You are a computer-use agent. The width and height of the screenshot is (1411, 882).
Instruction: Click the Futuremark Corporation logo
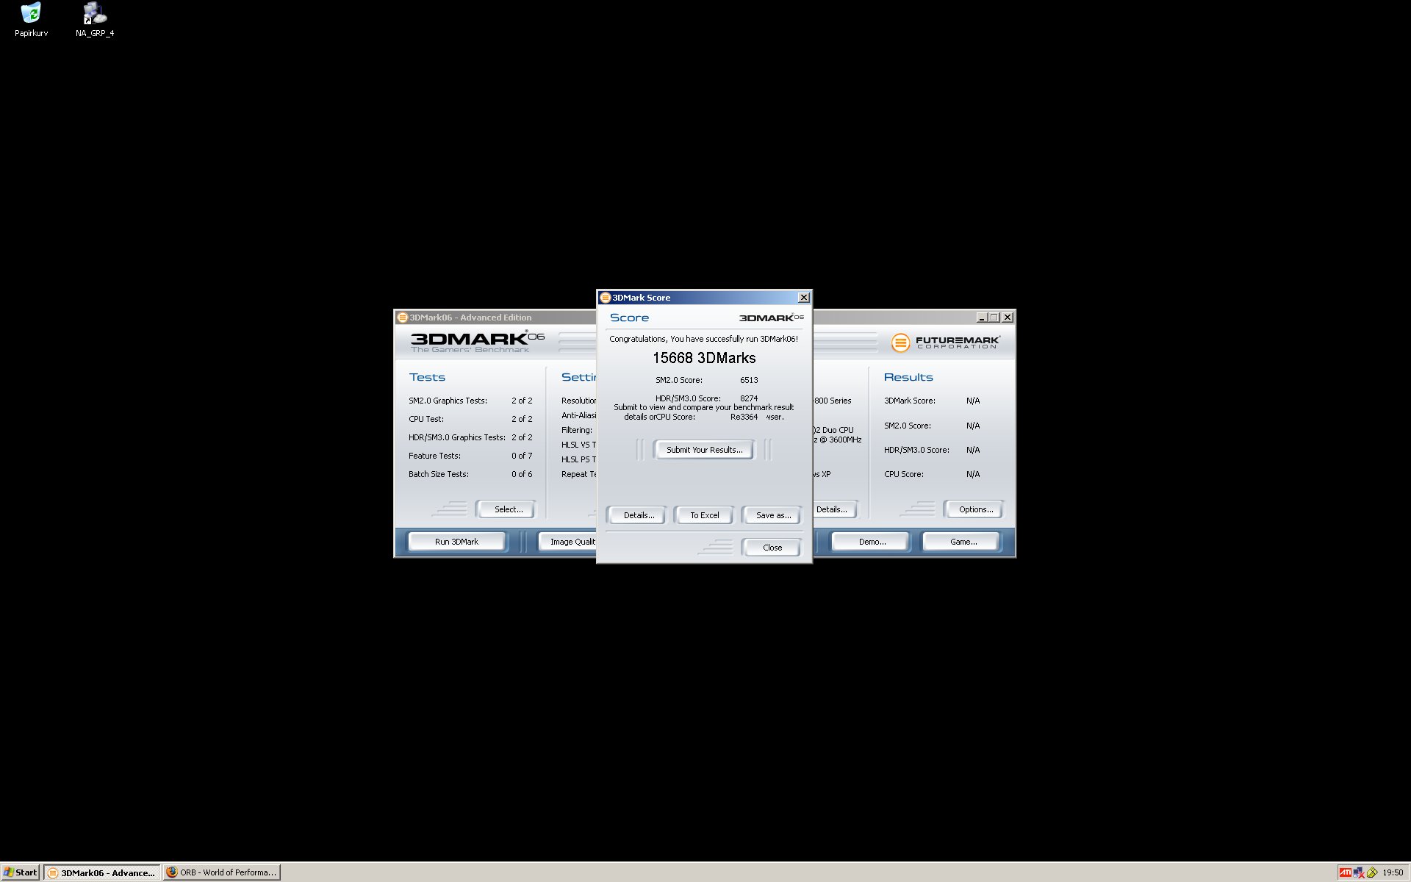(945, 343)
